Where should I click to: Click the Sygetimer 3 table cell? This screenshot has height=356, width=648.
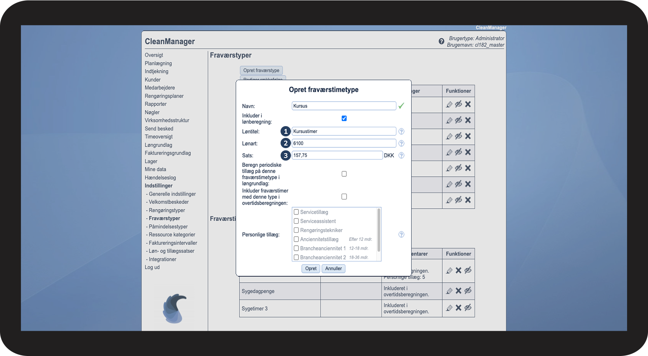pyautogui.click(x=280, y=309)
